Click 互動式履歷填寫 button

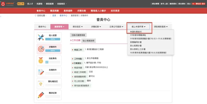(78, 35)
